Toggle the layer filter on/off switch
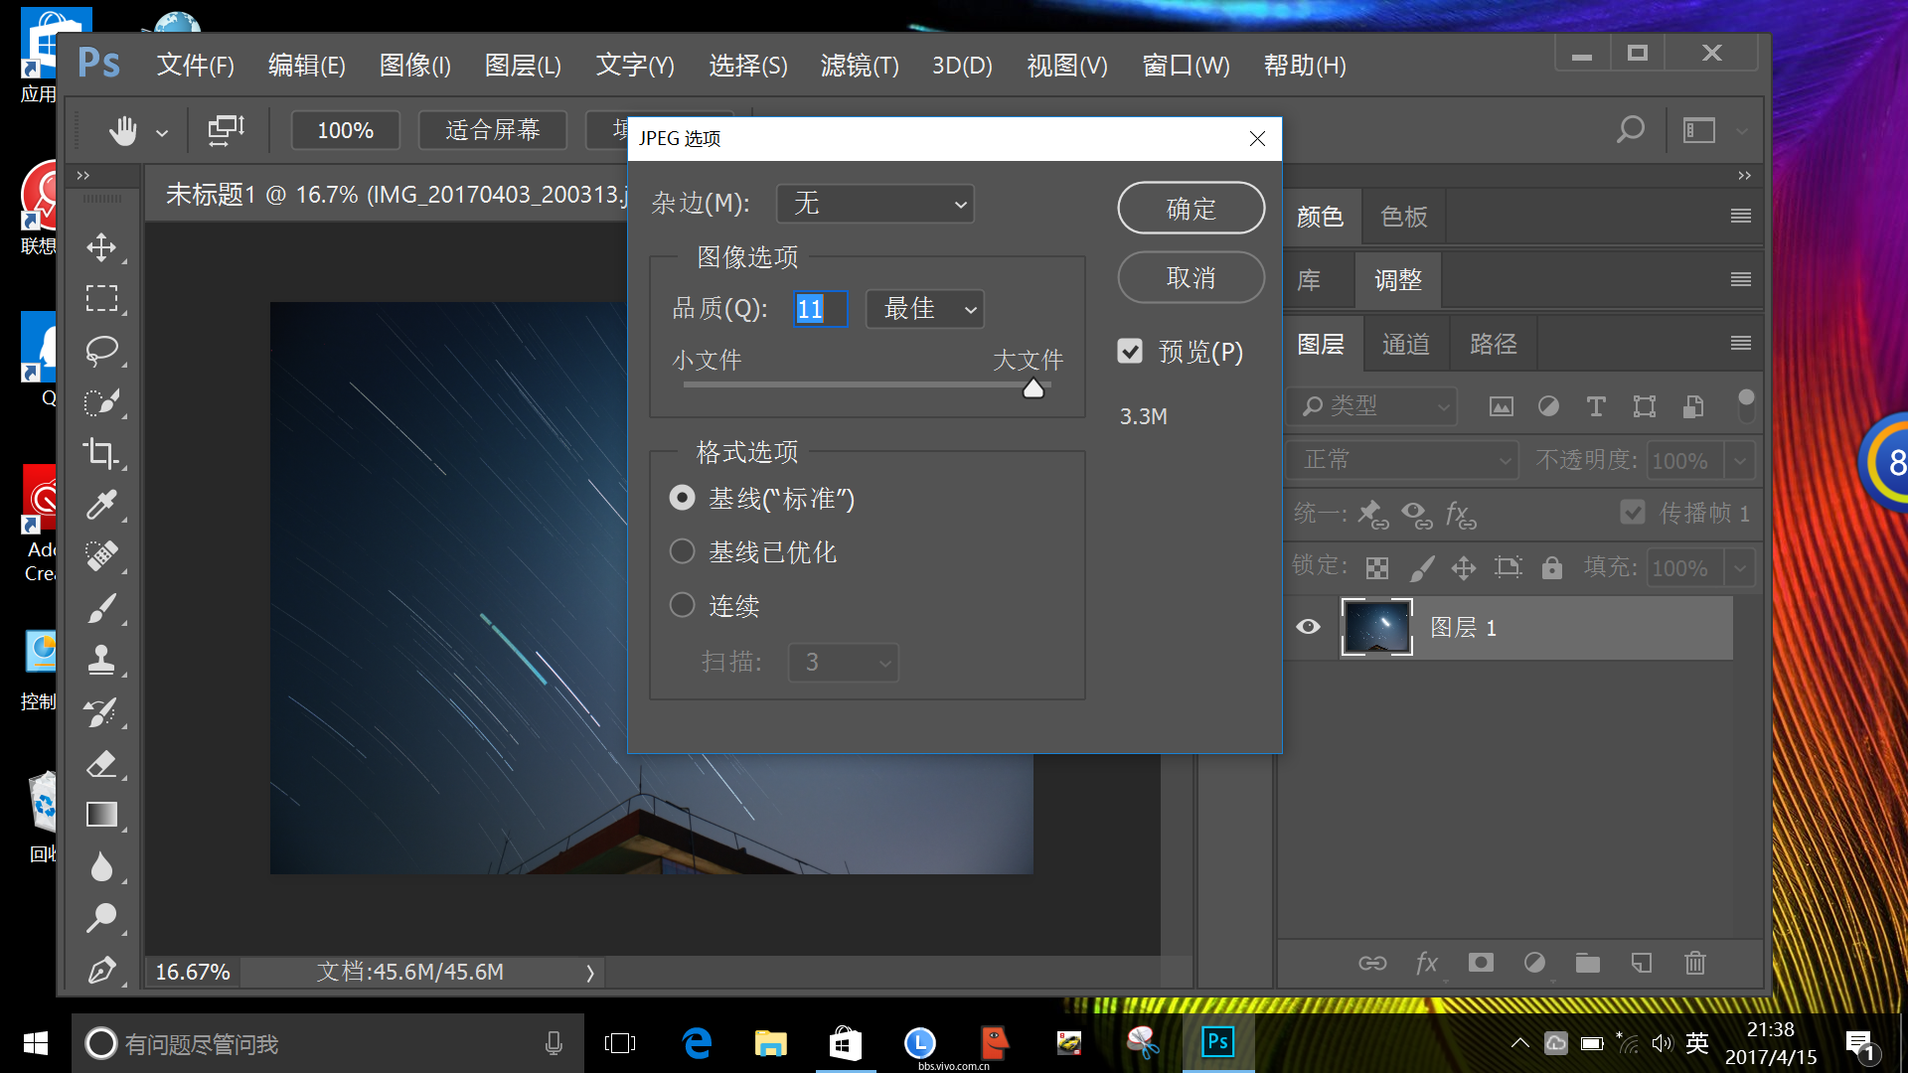Viewport: 1908px width, 1073px height. coord(1746,405)
